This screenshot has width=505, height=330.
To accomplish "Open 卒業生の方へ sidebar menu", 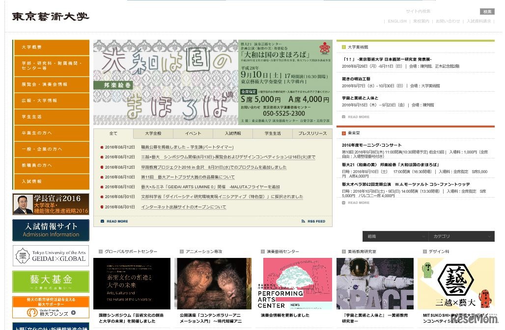I will (x=52, y=133).
